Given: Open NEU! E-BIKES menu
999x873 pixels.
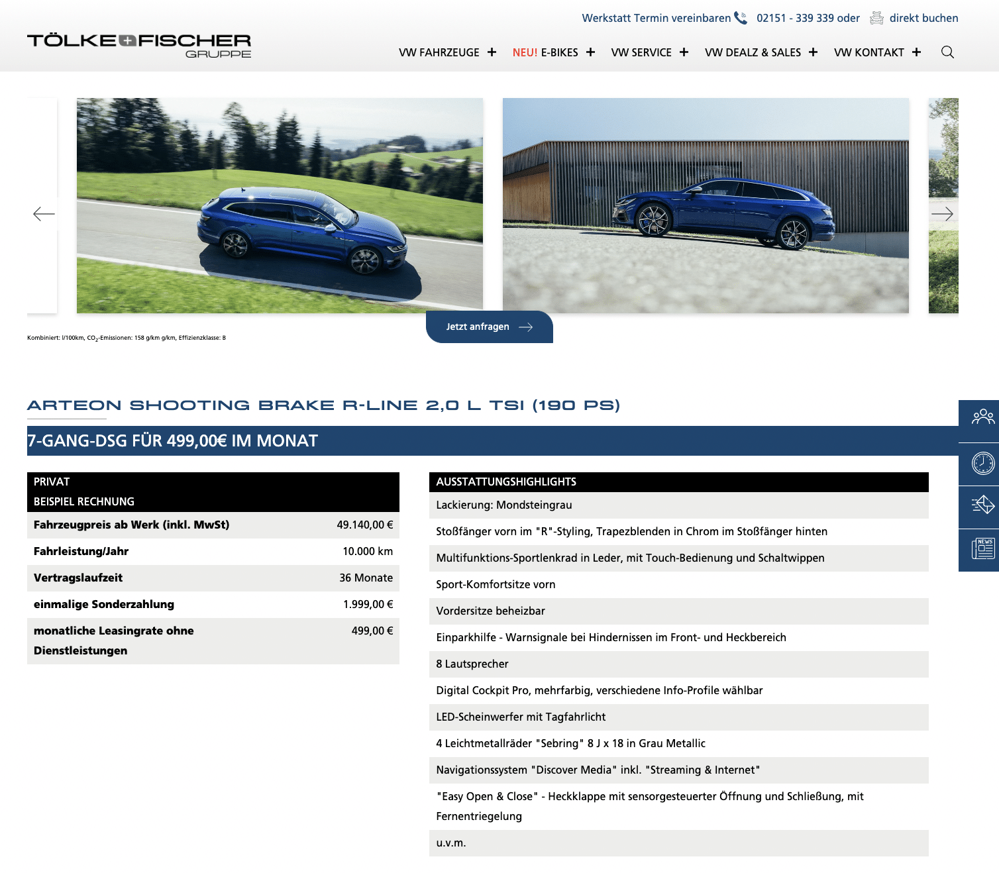Looking at the screenshot, I should (545, 52).
